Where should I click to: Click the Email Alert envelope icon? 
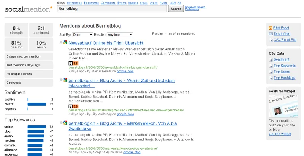[x=271, y=34]
